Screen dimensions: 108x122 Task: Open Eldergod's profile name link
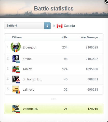click(x=29, y=47)
